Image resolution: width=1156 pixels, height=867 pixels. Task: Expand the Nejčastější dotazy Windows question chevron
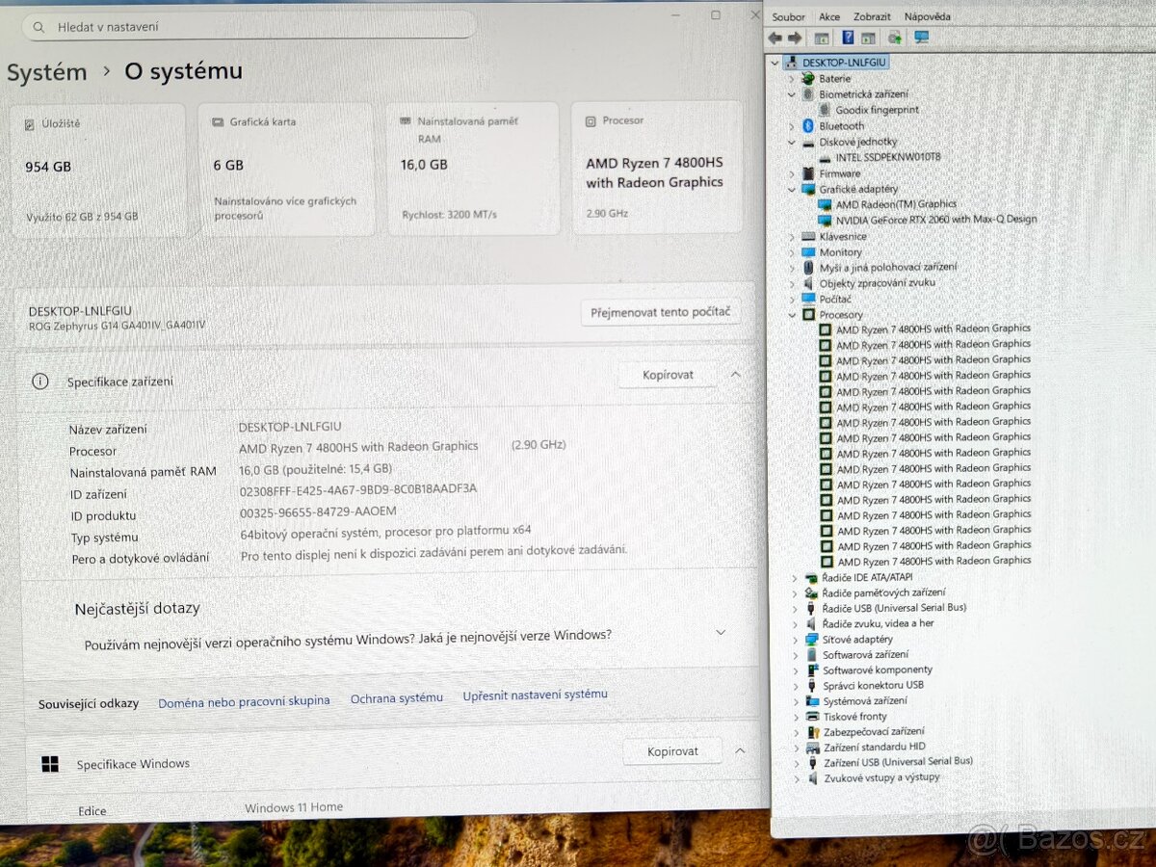pyautogui.click(x=721, y=632)
